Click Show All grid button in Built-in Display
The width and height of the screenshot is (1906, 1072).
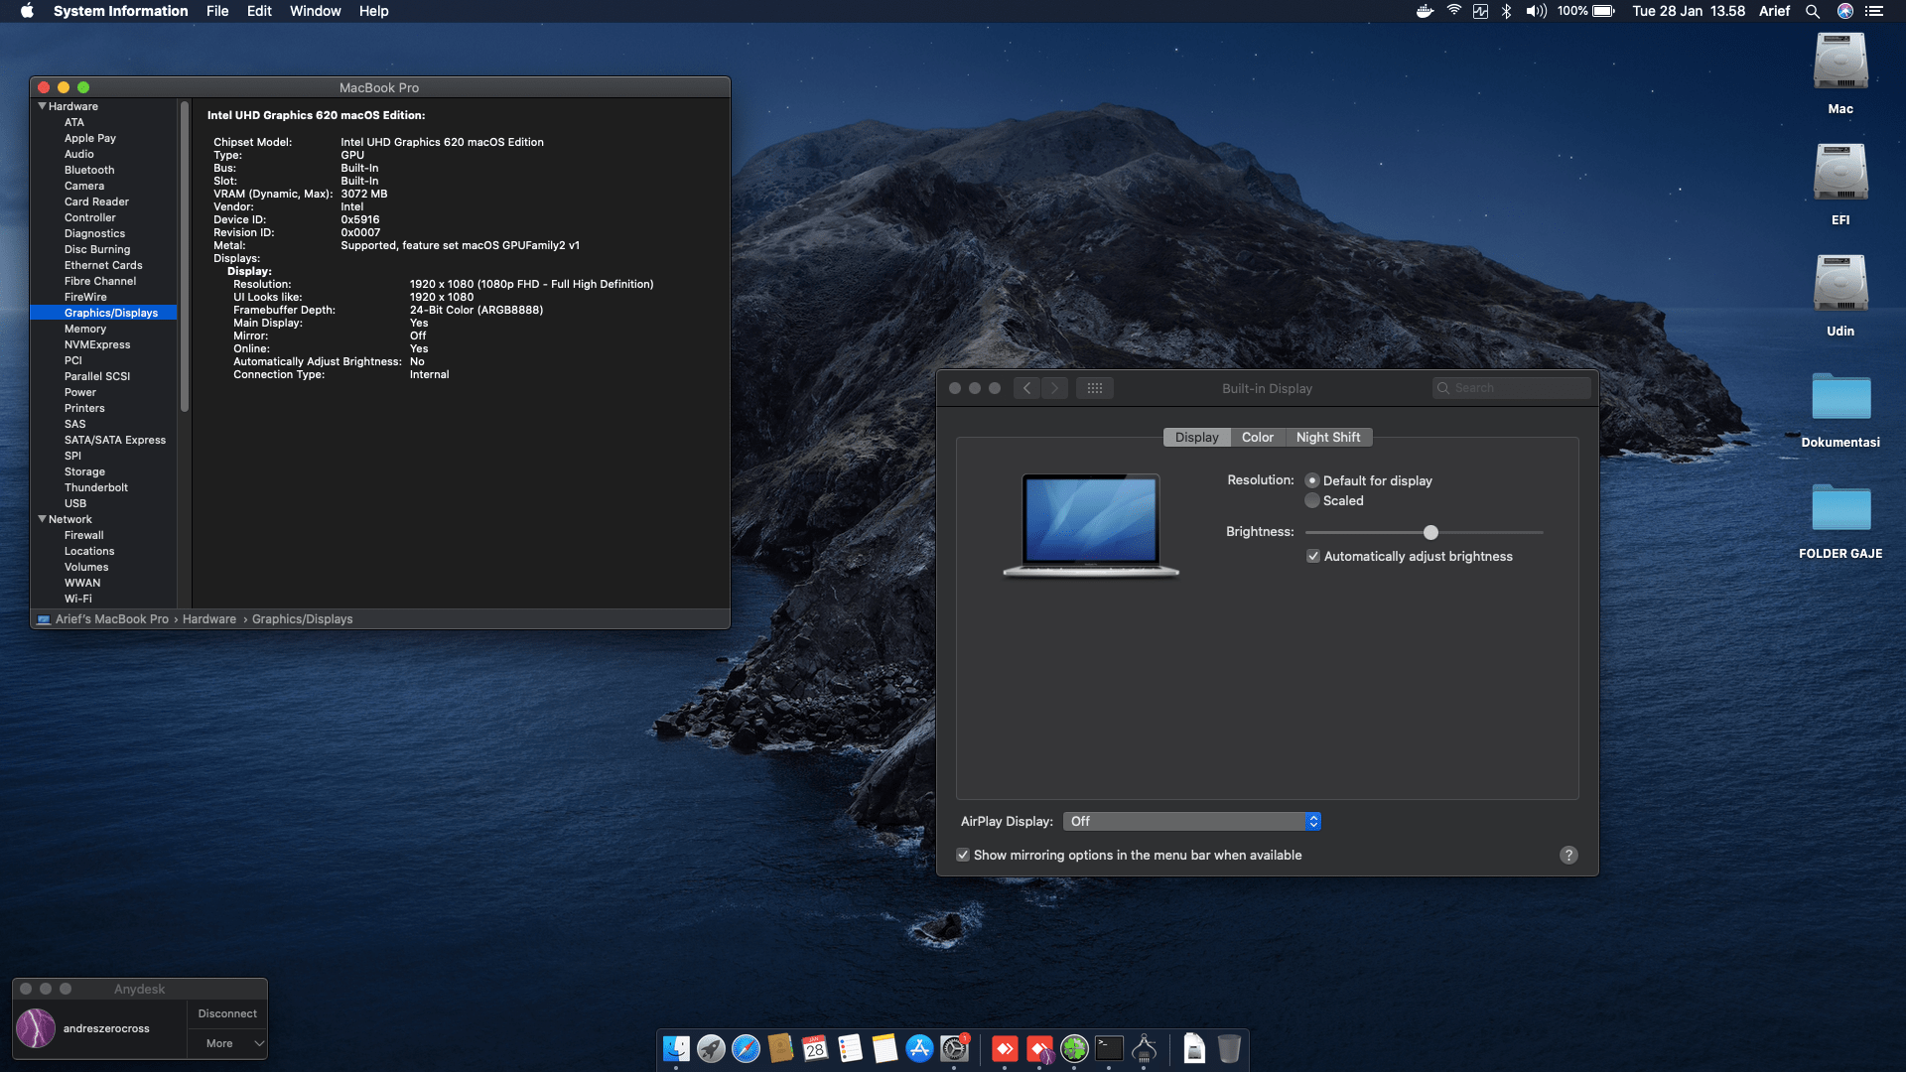(x=1094, y=388)
